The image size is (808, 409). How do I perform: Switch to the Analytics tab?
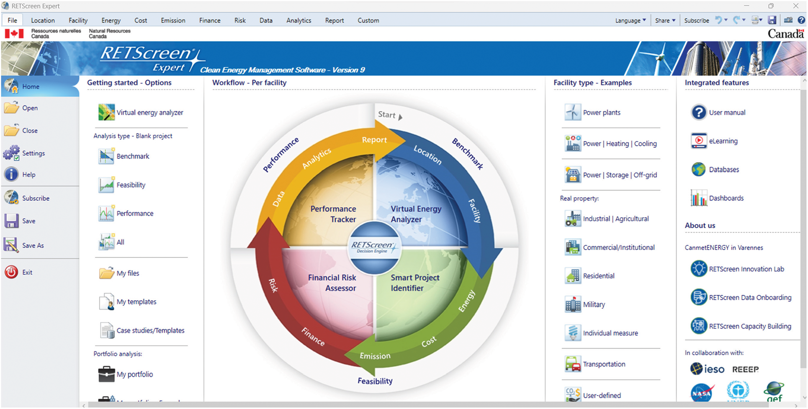[298, 20]
